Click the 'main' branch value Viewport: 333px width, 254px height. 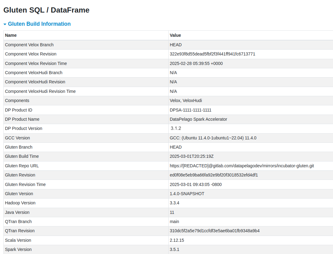coord(174,222)
